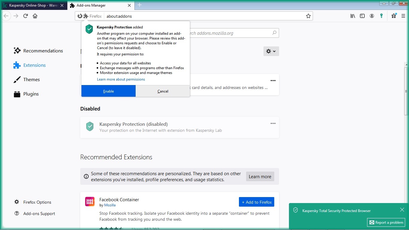Image resolution: width=409 pixels, height=230 pixels.
Task: Open the Mozilla author link
Action: [x=110, y=205]
